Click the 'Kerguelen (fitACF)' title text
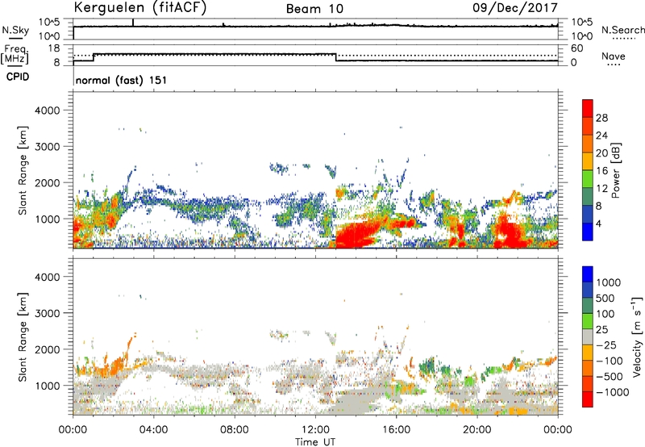Image resolution: width=645 pixels, height=447 pixels. click(x=139, y=8)
